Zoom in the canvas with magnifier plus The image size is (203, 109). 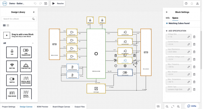pos(178,107)
